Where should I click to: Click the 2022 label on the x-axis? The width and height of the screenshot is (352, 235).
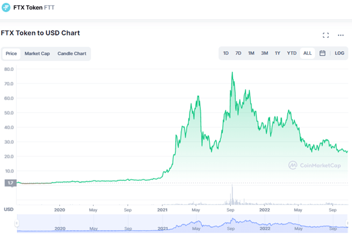coord(265,210)
